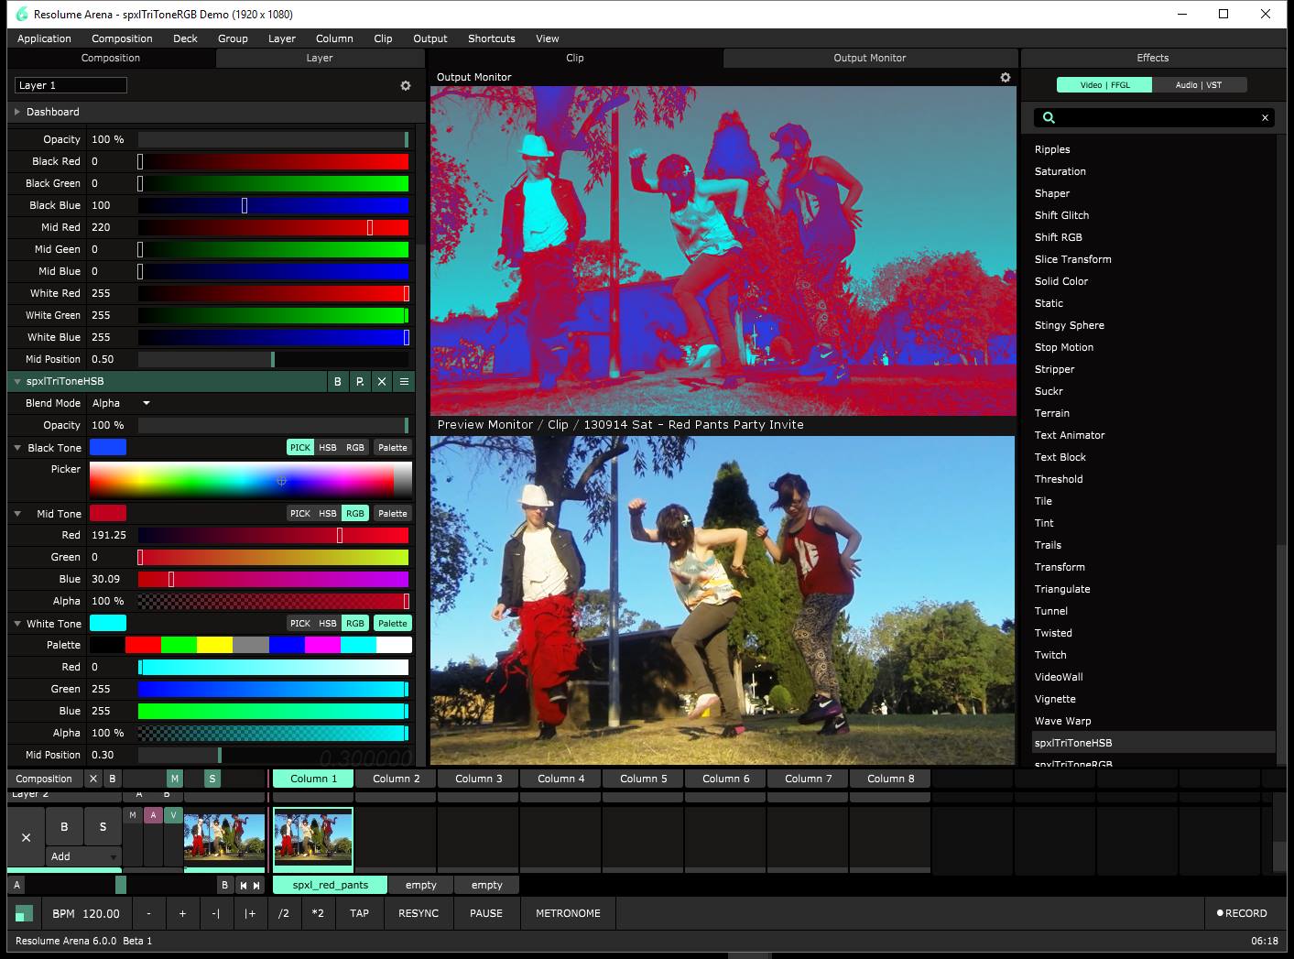Image resolution: width=1294 pixels, height=959 pixels.
Task: Toggle the Video | FFGL effects filter
Action: 1104,84
